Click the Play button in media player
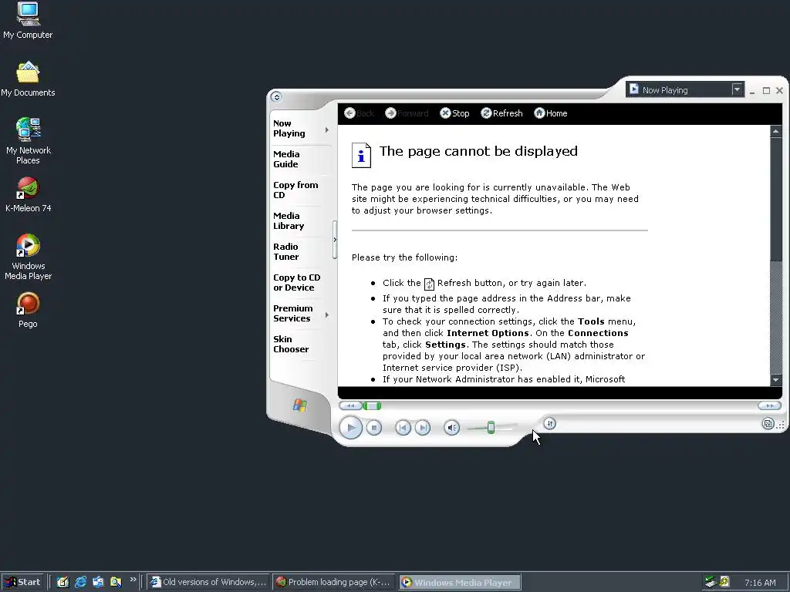The image size is (790, 592). (351, 428)
